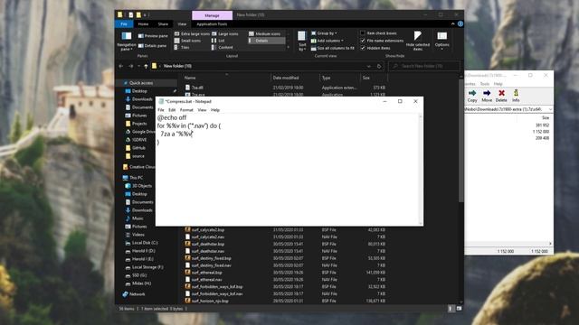Toggle the Details pane option
The image size is (579, 325).
[152, 46]
